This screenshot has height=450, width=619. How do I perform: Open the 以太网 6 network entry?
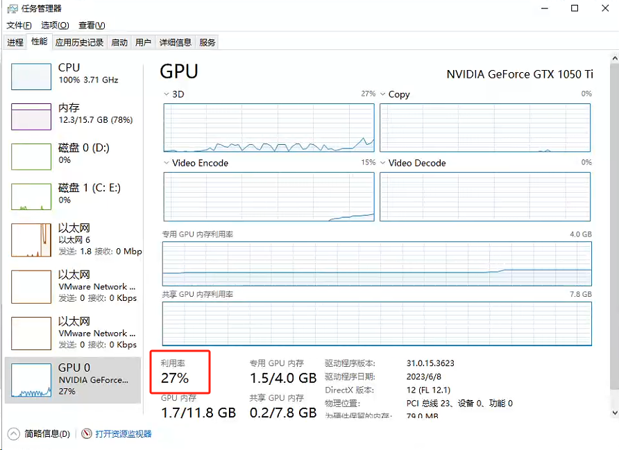click(x=73, y=240)
